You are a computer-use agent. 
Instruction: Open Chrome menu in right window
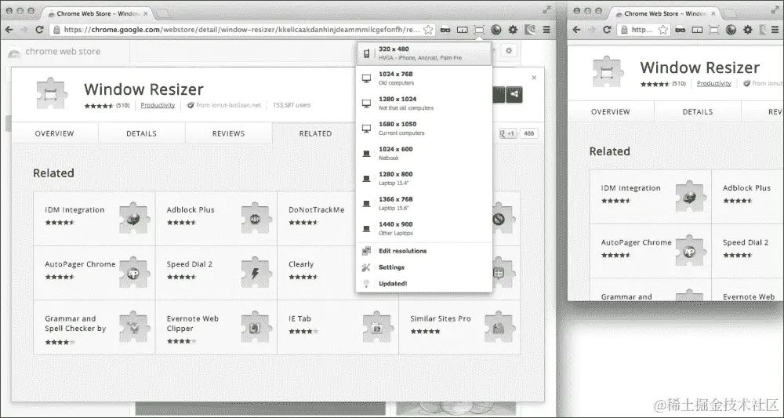coord(775,30)
